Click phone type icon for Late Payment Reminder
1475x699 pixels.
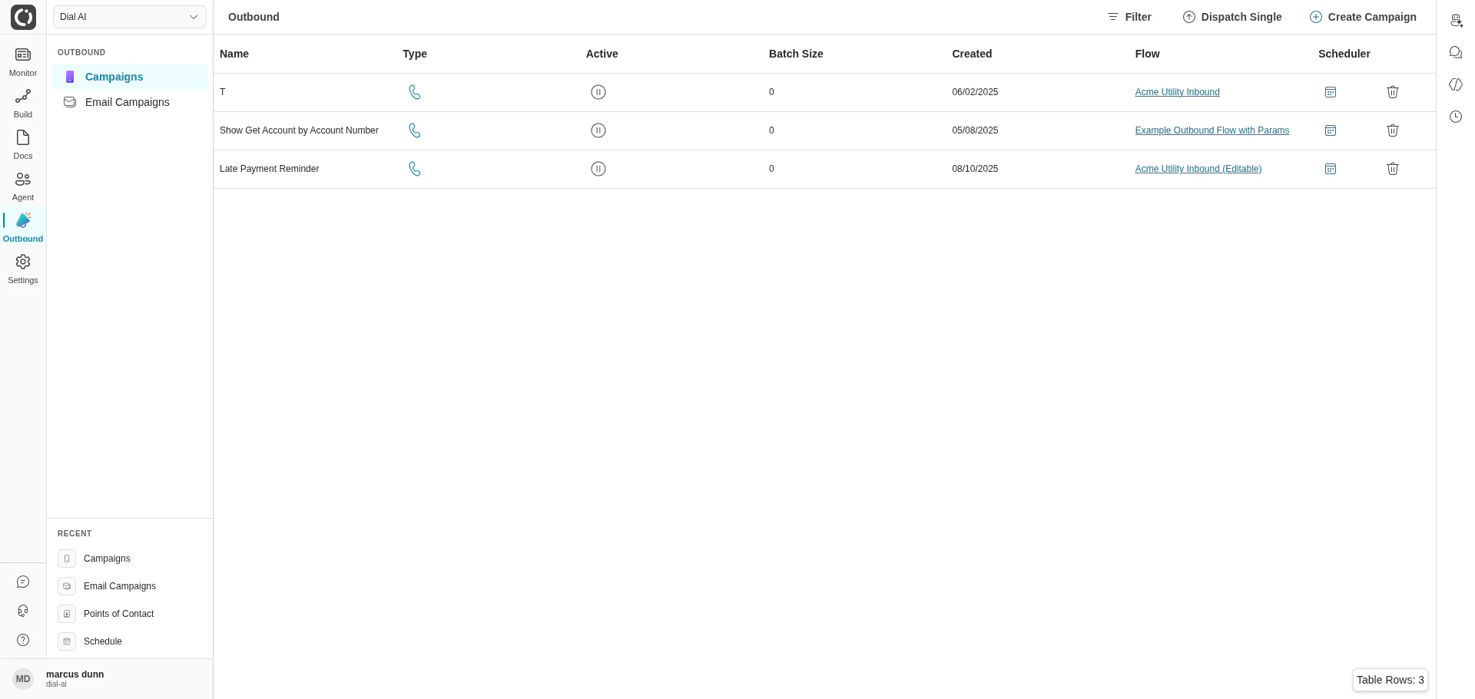[415, 169]
